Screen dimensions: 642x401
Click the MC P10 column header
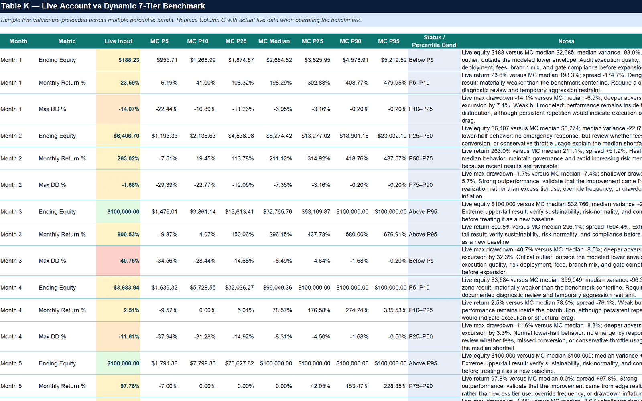[x=197, y=41]
